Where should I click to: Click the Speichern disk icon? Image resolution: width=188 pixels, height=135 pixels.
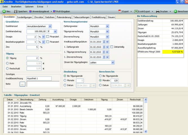click(x=15, y=12)
